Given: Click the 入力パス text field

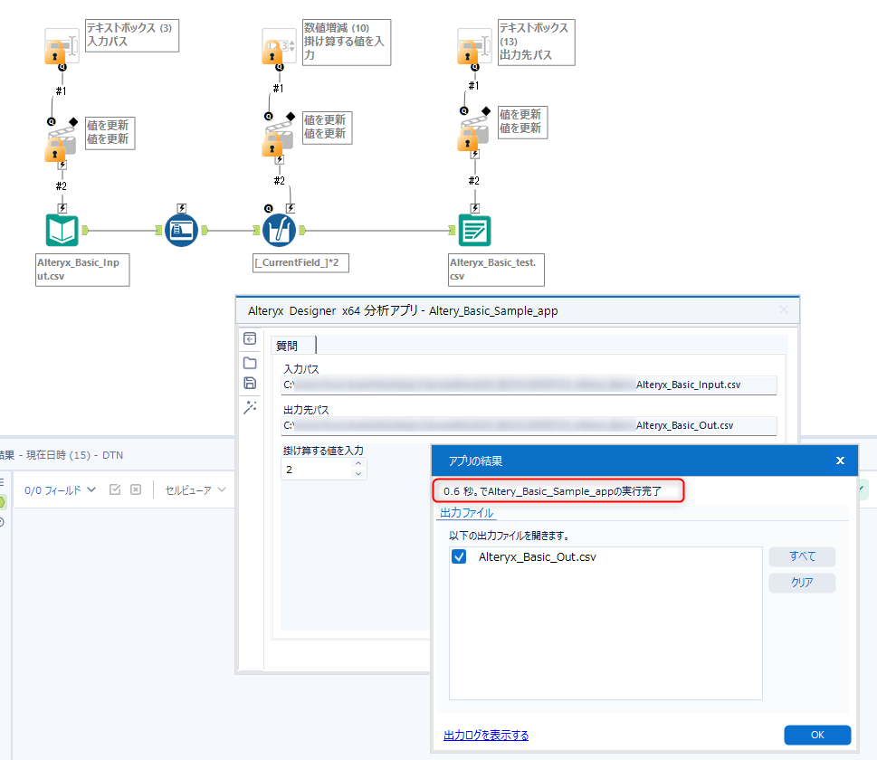Looking at the screenshot, I should 529,385.
